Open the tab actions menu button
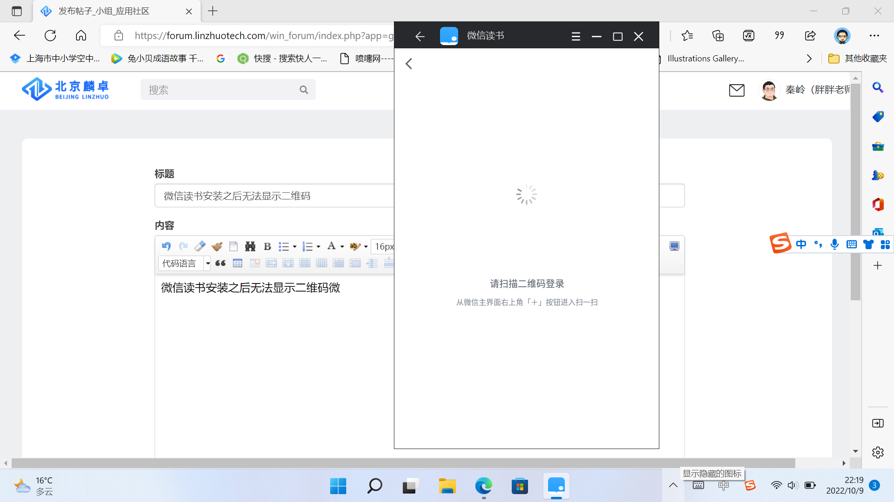The width and height of the screenshot is (894, 502). point(17,11)
